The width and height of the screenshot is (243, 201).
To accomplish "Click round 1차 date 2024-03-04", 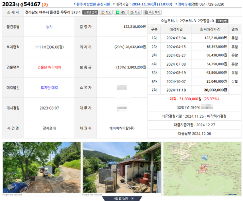I will click(x=176, y=38).
